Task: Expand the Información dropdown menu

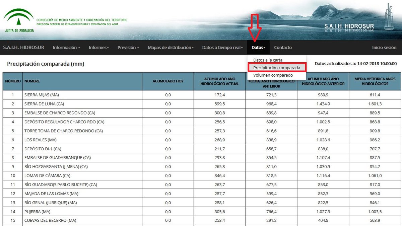Action: [x=66, y=48]
